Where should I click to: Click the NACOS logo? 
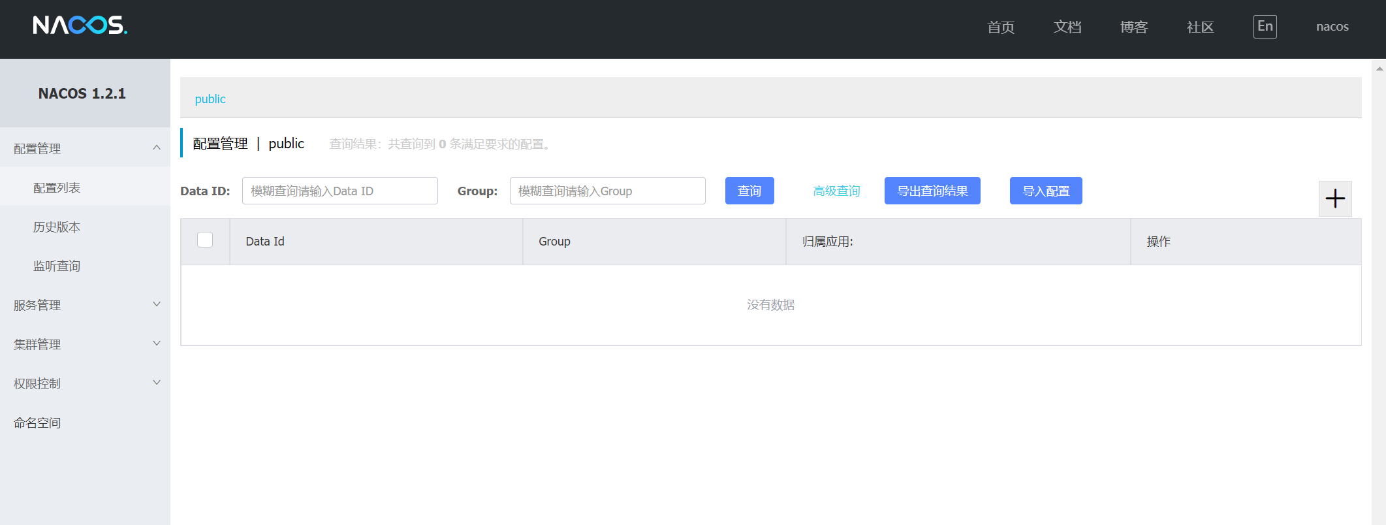pos(80,25)
